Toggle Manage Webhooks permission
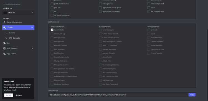The width and height of the screenshot is (208, 101). (52, 73)
